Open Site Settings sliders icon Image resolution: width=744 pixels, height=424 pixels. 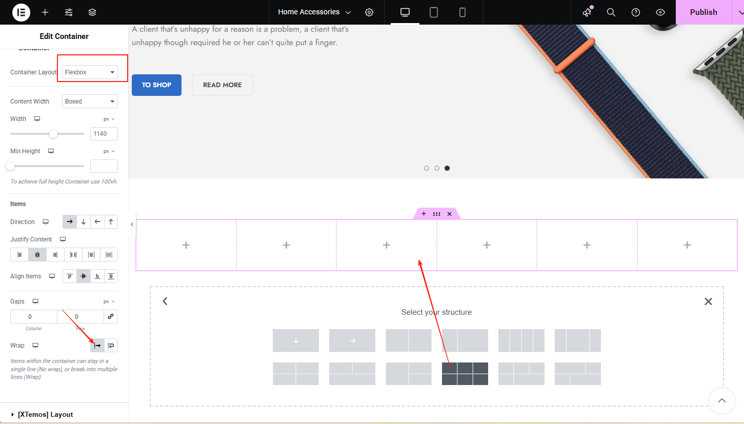pos(69,12)
